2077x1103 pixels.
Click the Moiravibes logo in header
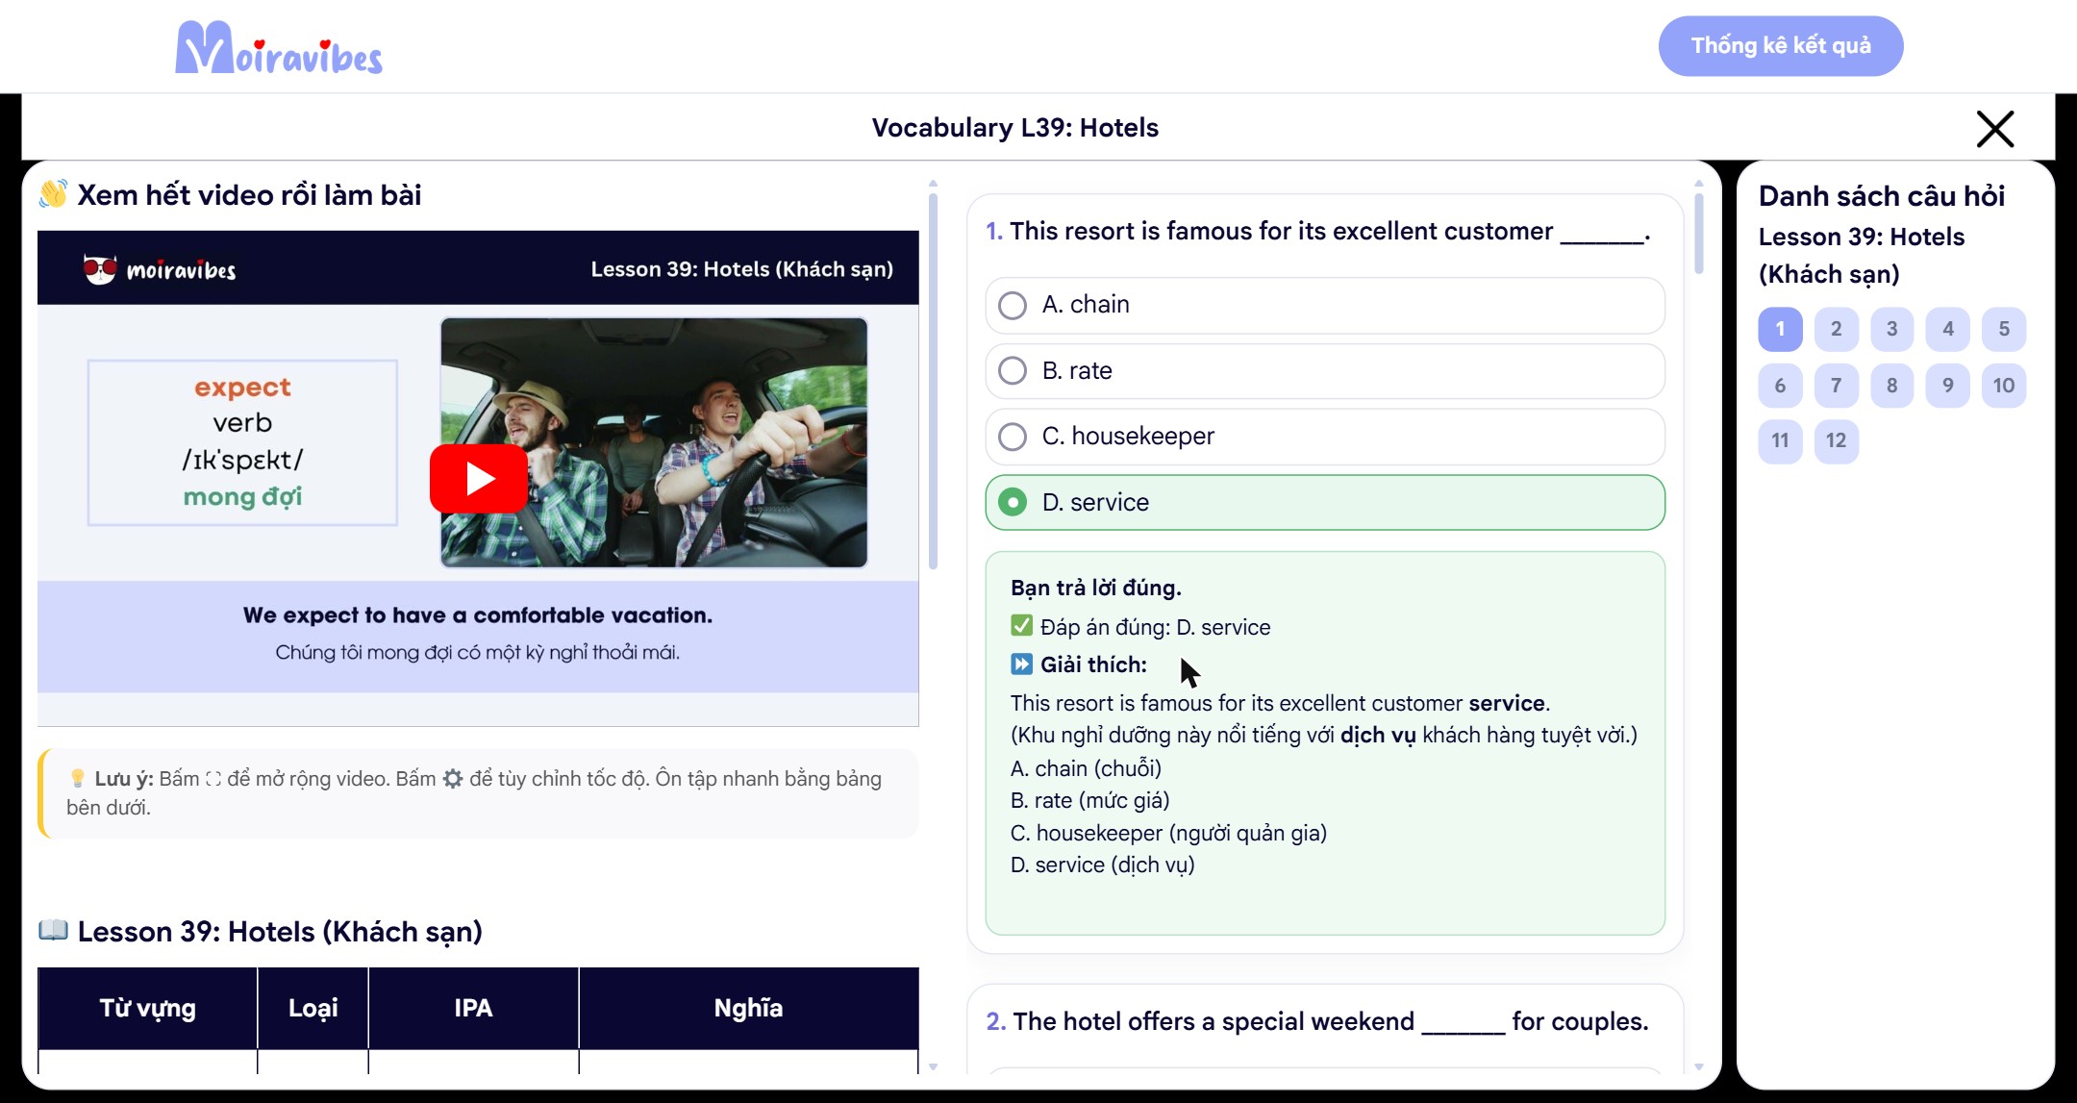(x=279, y=47)
